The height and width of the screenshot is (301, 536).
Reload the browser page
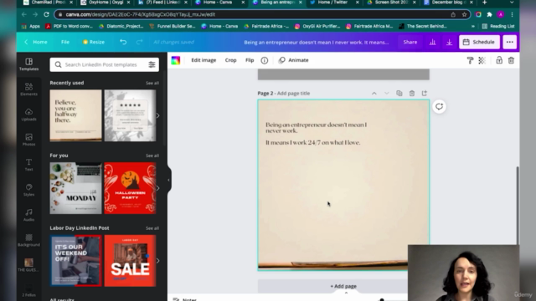tap(47, 14)
